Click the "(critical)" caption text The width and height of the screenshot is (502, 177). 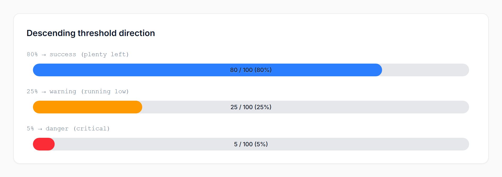click(92, 129)
